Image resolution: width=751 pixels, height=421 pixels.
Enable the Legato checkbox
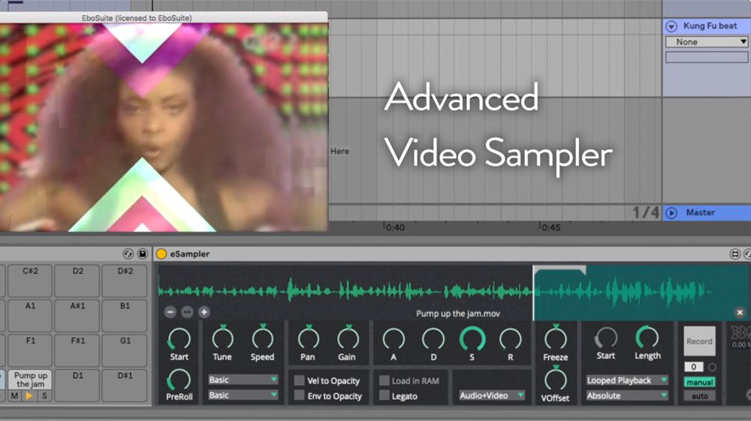(384, 395)
